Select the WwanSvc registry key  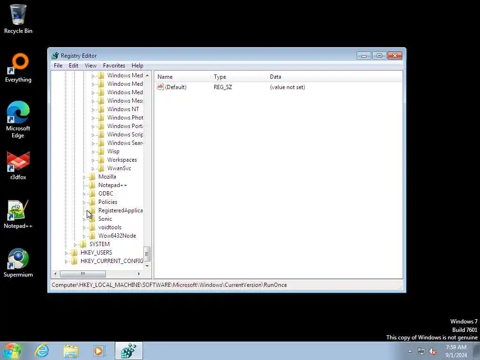click(x=119, y=168)
